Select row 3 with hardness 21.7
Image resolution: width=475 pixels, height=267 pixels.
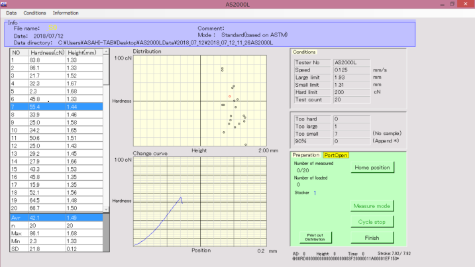tap(56, 76)
